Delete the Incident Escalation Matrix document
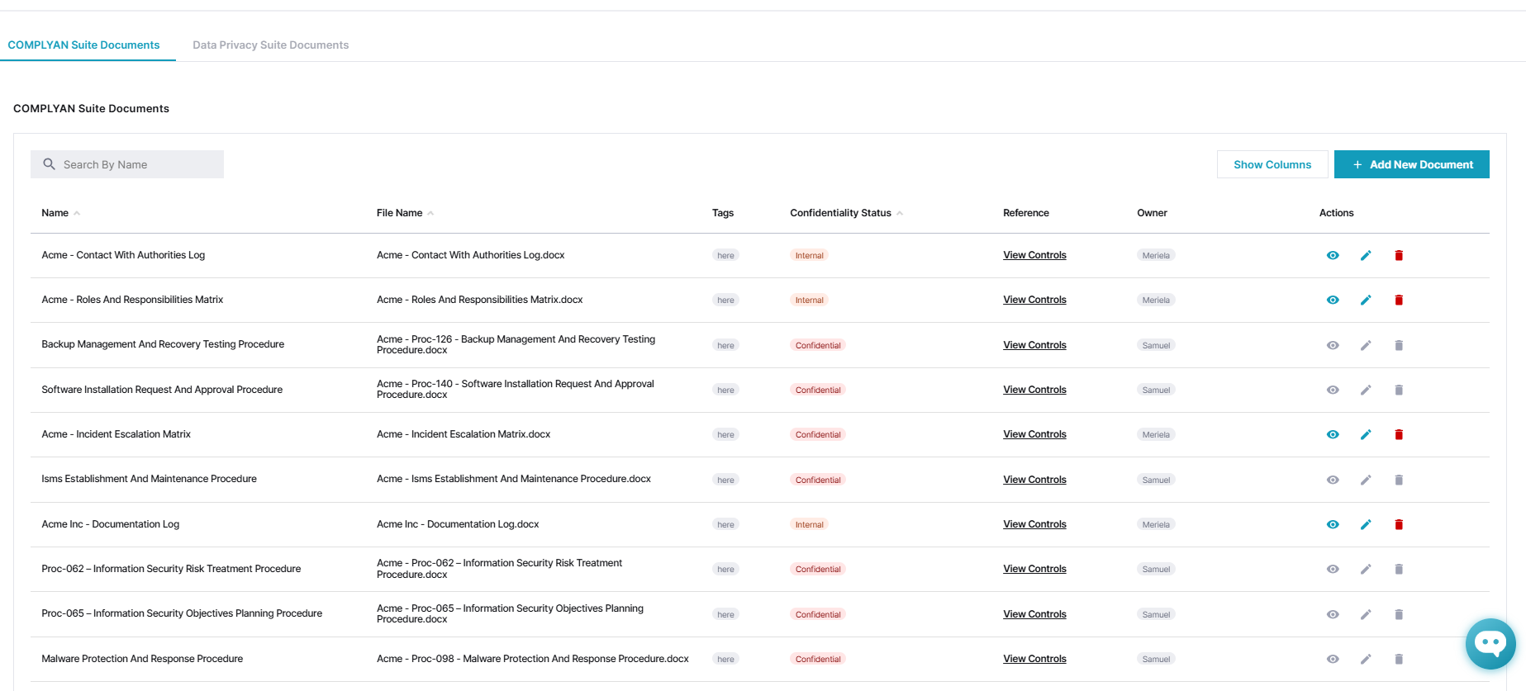Viewport: 1526px width, 691px height. tap(1399, 434)
